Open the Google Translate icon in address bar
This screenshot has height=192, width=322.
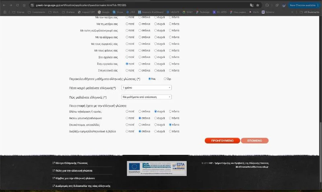[251, 5]
